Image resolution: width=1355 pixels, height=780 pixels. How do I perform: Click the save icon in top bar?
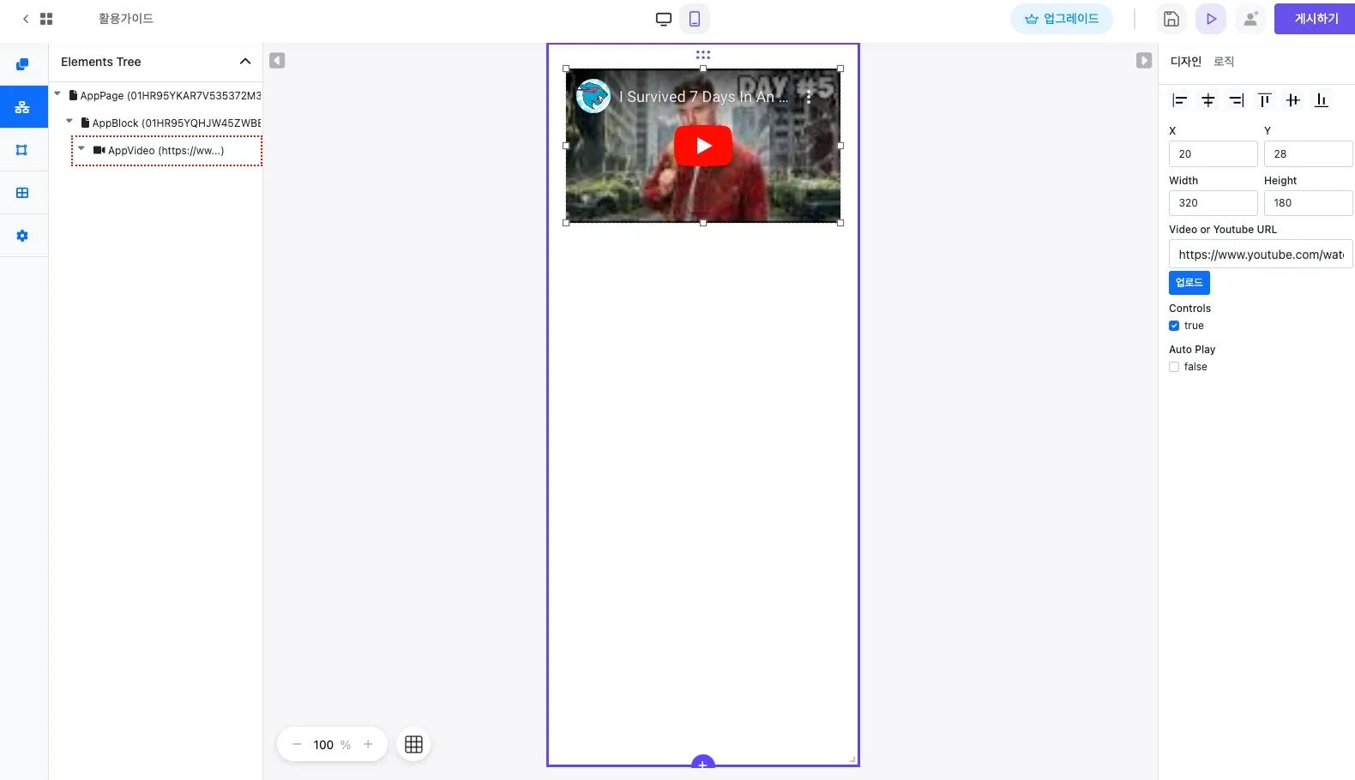[x=1171, y=19]
